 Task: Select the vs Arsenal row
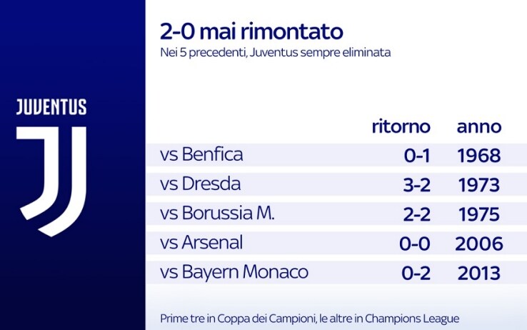(x=336, y=243)
